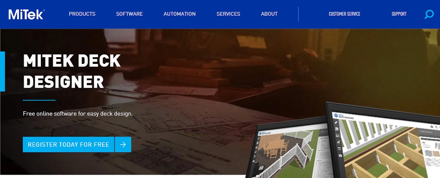Click the arrow beside Register Today
The width and height of the screenshot is (440, 178).
123,145
